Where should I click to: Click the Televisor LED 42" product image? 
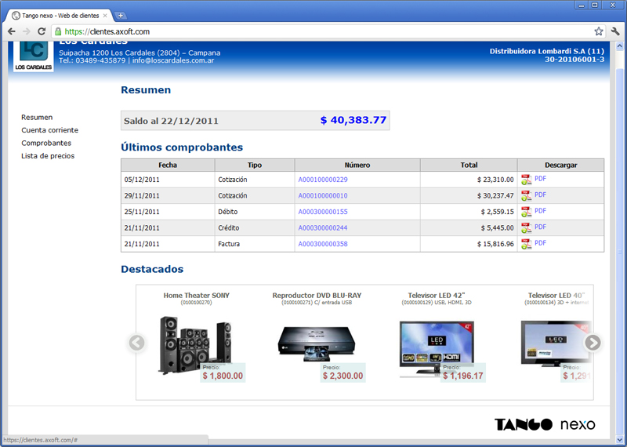[437, 349]
